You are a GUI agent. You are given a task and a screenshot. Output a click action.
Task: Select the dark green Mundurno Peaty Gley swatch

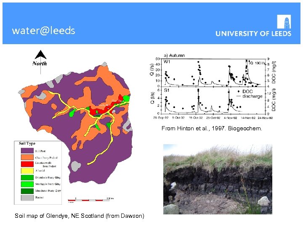[27, 191]
